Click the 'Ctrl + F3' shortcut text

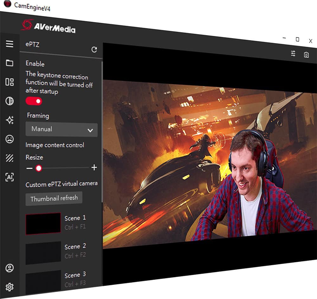click(75, 284)
